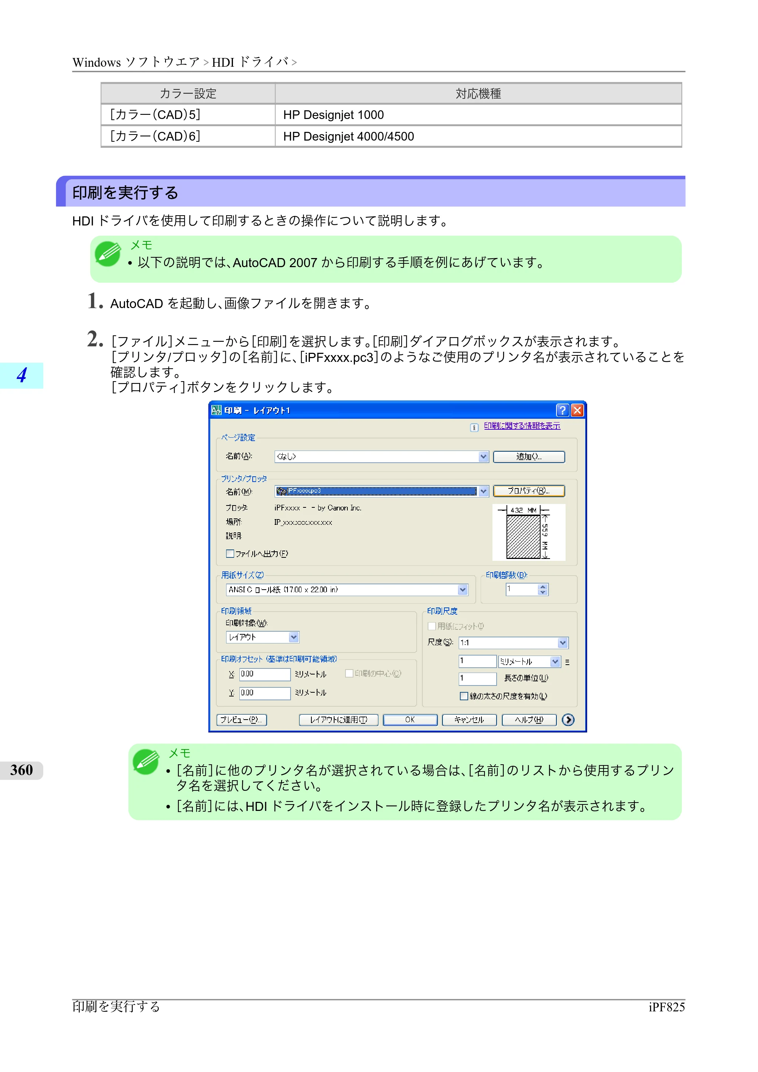Click the AutoCAD icon in dialog title bar
Screen dimensions: 758x1072
tap(216, 410)
